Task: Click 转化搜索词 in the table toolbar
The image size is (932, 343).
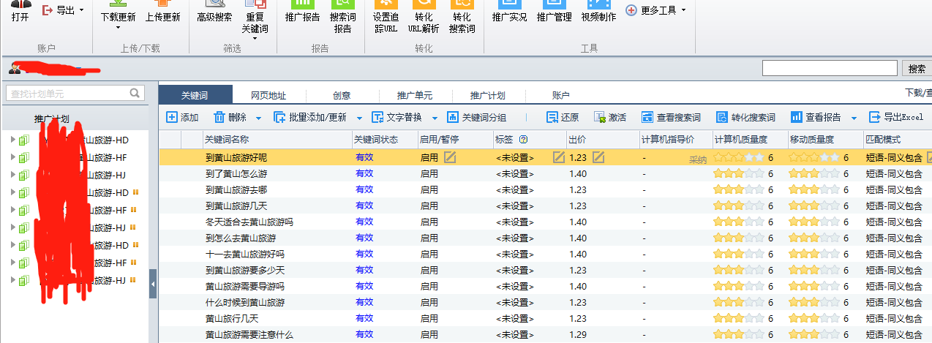Action: coord(745,118)
